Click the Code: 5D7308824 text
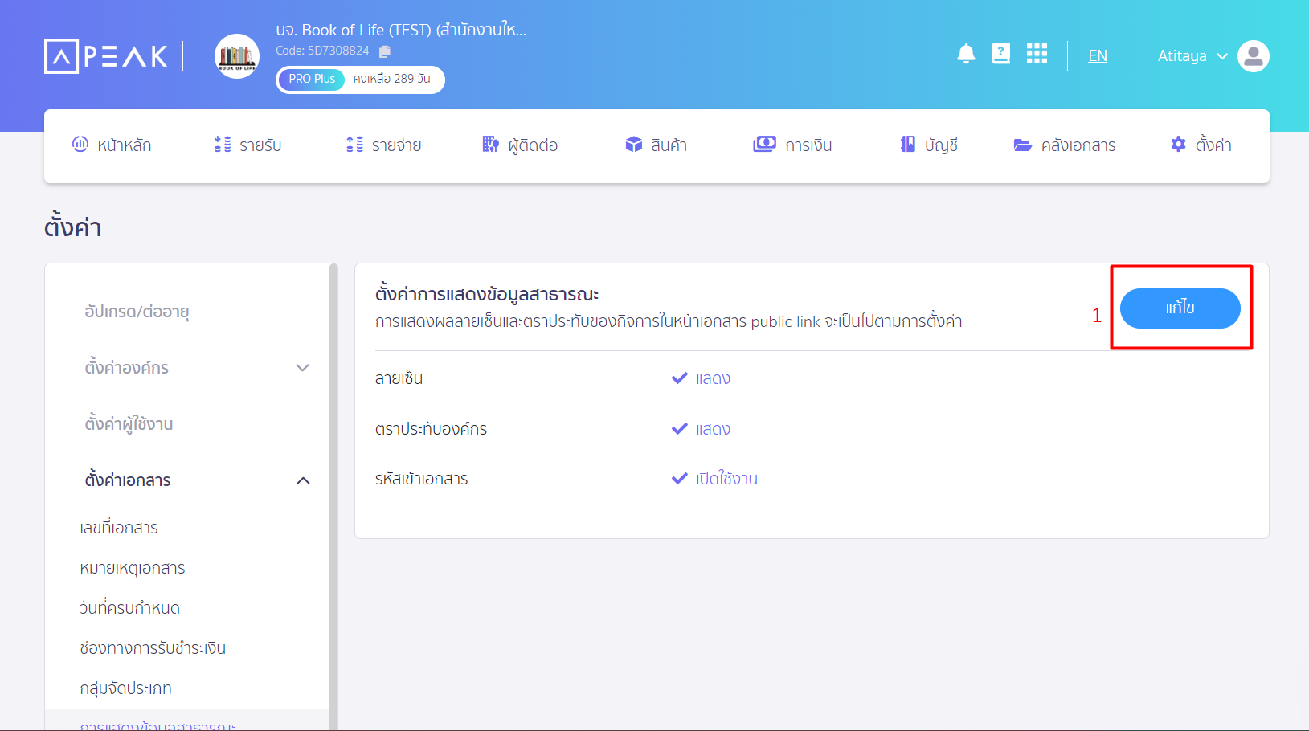This screenshot has height=731, width=1309. (x=322, y=51)
